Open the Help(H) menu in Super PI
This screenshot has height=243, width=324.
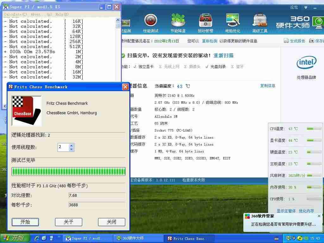(62, 14)
